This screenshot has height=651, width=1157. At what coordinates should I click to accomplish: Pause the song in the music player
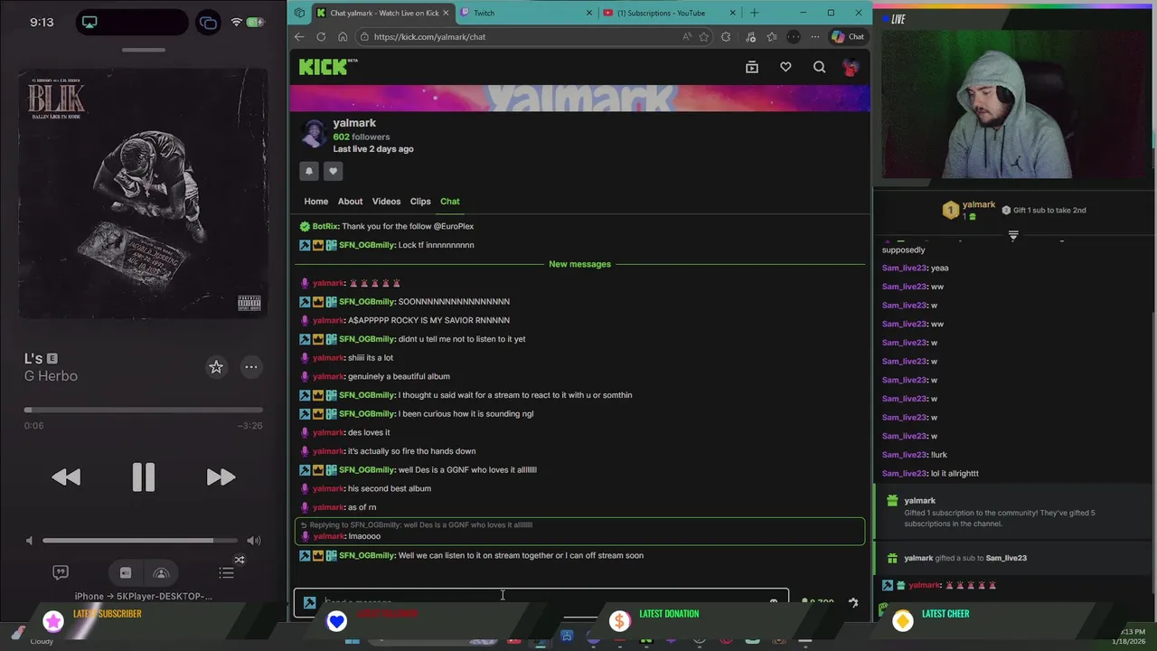click(144, 476)
